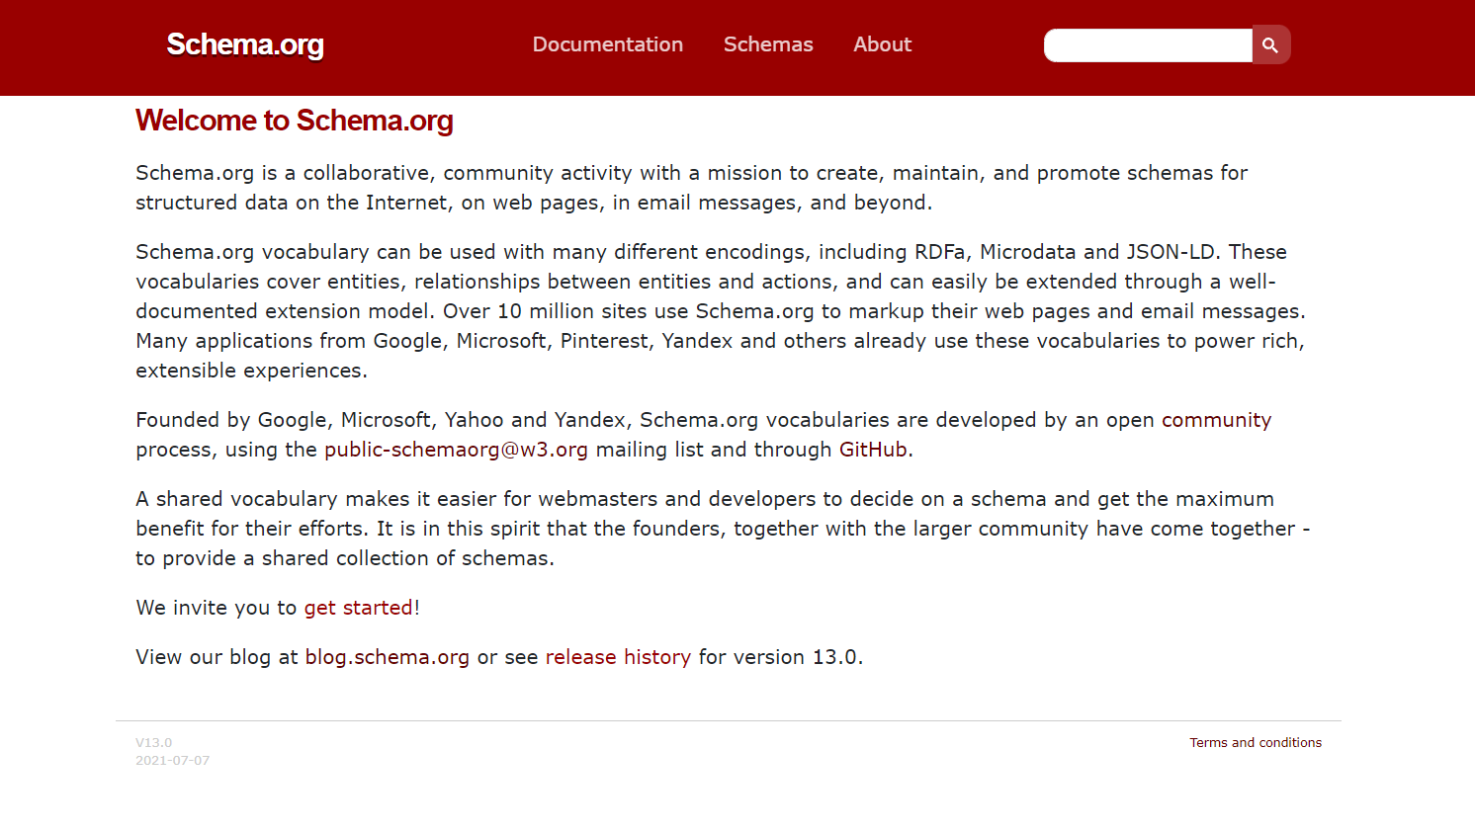
Task: Open the Schemas menu item
Action: 768,44
